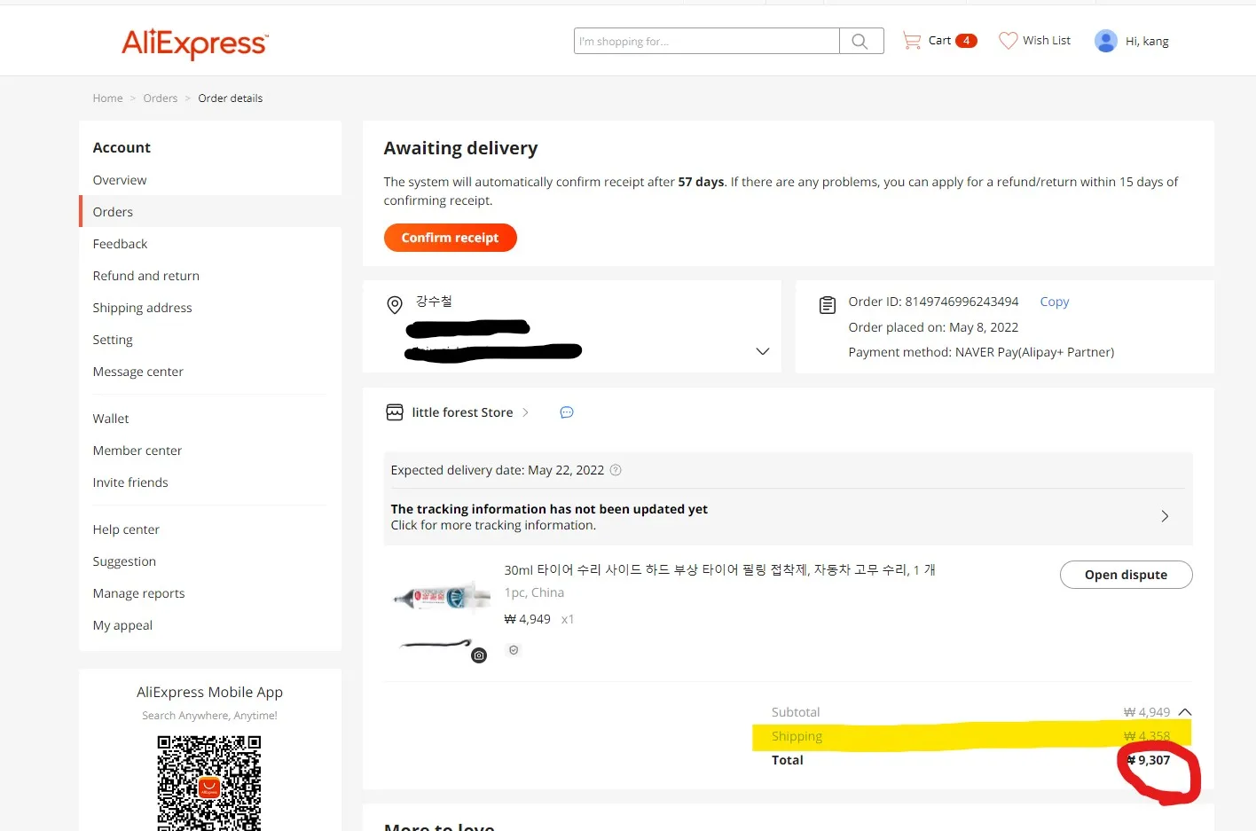Click the Subtotal amount ₩4,949
1256x831 pixels.
point(1147,712)
